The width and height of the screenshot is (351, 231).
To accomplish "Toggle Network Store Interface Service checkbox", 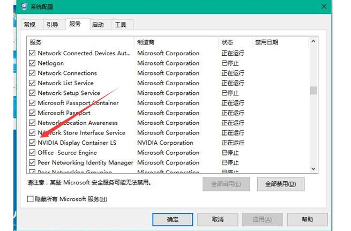I will [32, 133].
